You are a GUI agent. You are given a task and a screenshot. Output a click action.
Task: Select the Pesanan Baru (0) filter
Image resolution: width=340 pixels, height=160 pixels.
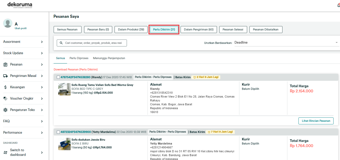(98, 29)
